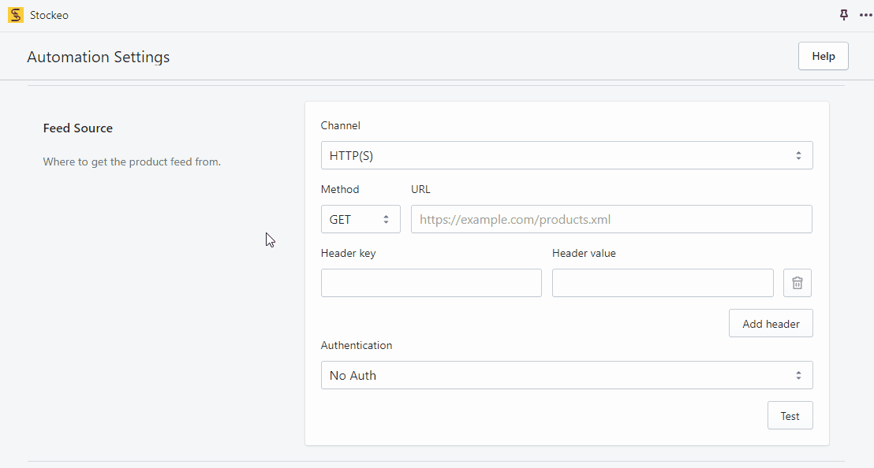
Task: Click the Help button
Action: pos(823,56)
